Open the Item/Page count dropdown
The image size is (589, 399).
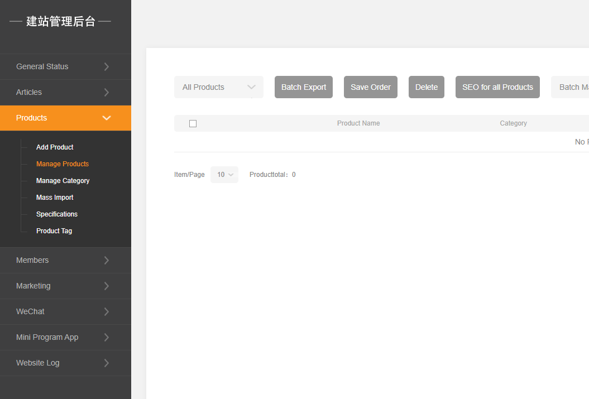pos(224,175)
